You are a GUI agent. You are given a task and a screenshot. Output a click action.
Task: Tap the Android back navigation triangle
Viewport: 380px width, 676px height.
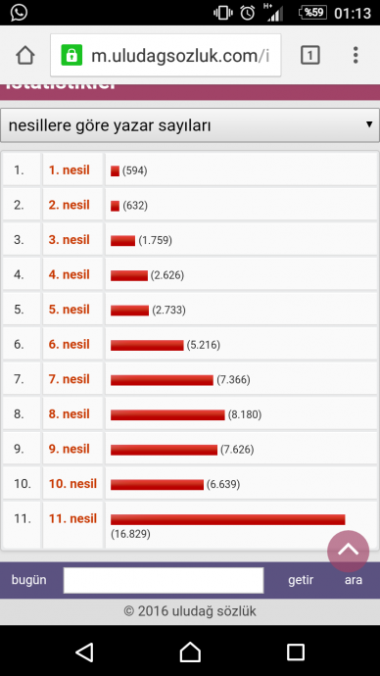pos(84,652)
